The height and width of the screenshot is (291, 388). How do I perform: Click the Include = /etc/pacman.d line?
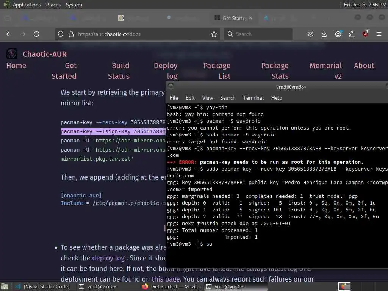click(113, 203)
